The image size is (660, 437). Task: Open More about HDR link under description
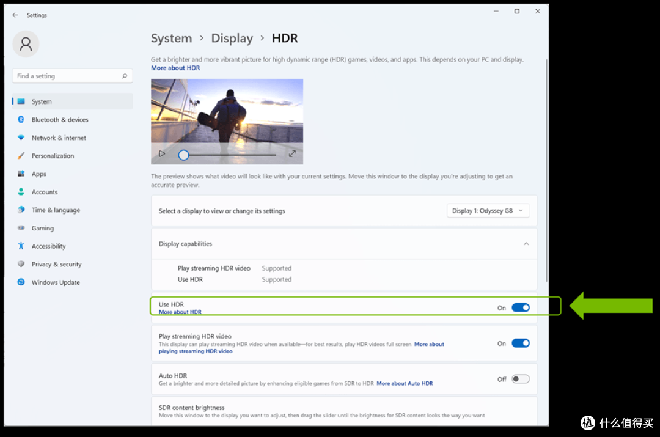coord(175,68)
